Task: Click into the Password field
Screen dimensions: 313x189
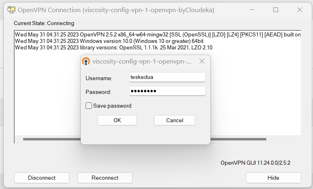Action: pos(167,91)
